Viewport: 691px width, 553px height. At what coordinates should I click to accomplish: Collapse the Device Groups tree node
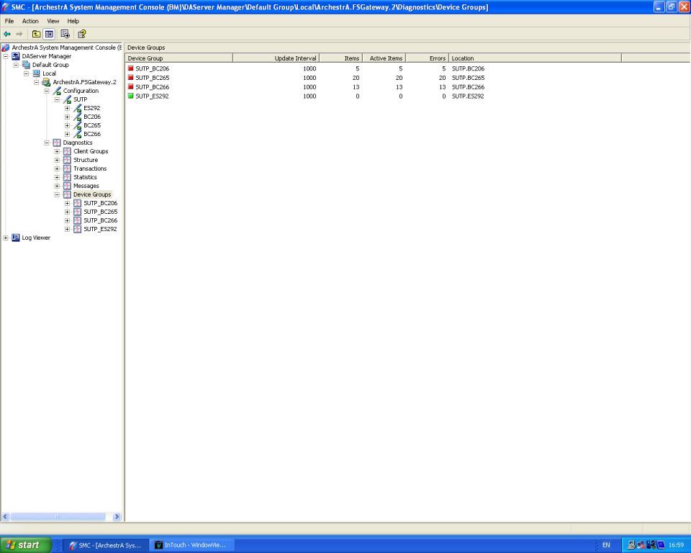click(58, 194)
